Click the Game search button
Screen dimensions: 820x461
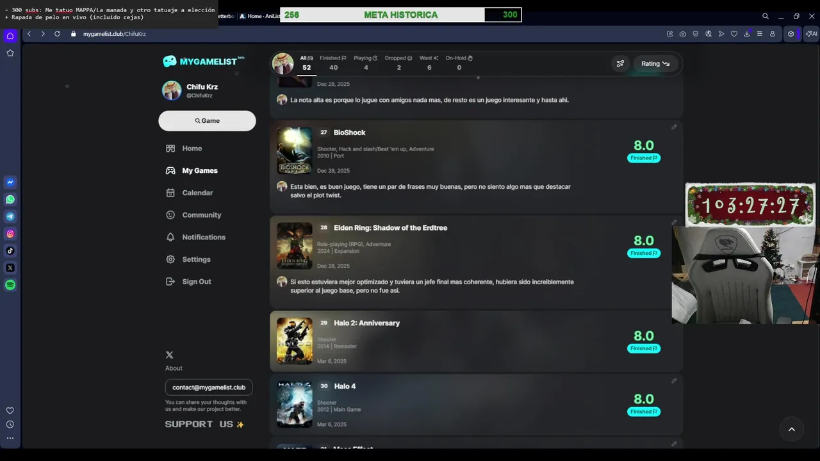click(207, 121)
